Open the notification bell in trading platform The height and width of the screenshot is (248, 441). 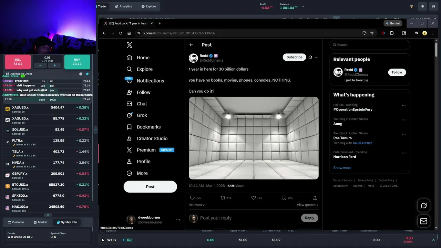[422, 6]
